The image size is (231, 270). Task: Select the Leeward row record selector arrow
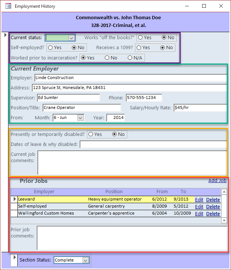tap(14, 199)
